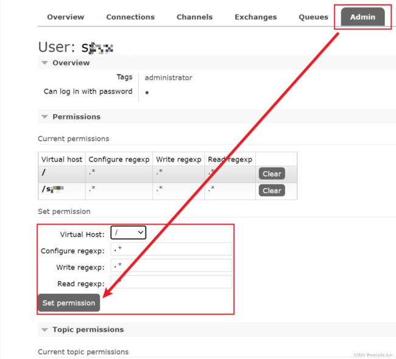This screenshot has width=396, height=359.
Task: Click the '/' virtual host cell
Action: click(x=62, y=174)
